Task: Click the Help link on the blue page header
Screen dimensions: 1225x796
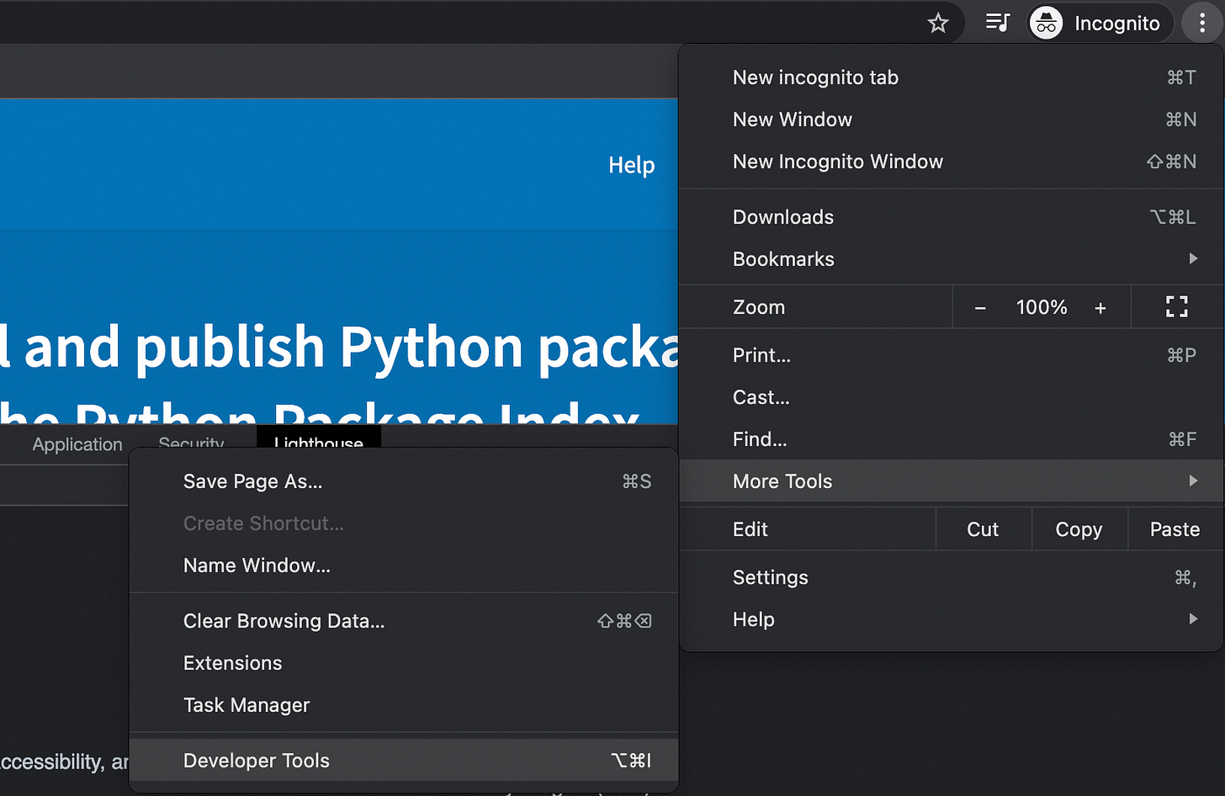Action: [x=631, y=165]
